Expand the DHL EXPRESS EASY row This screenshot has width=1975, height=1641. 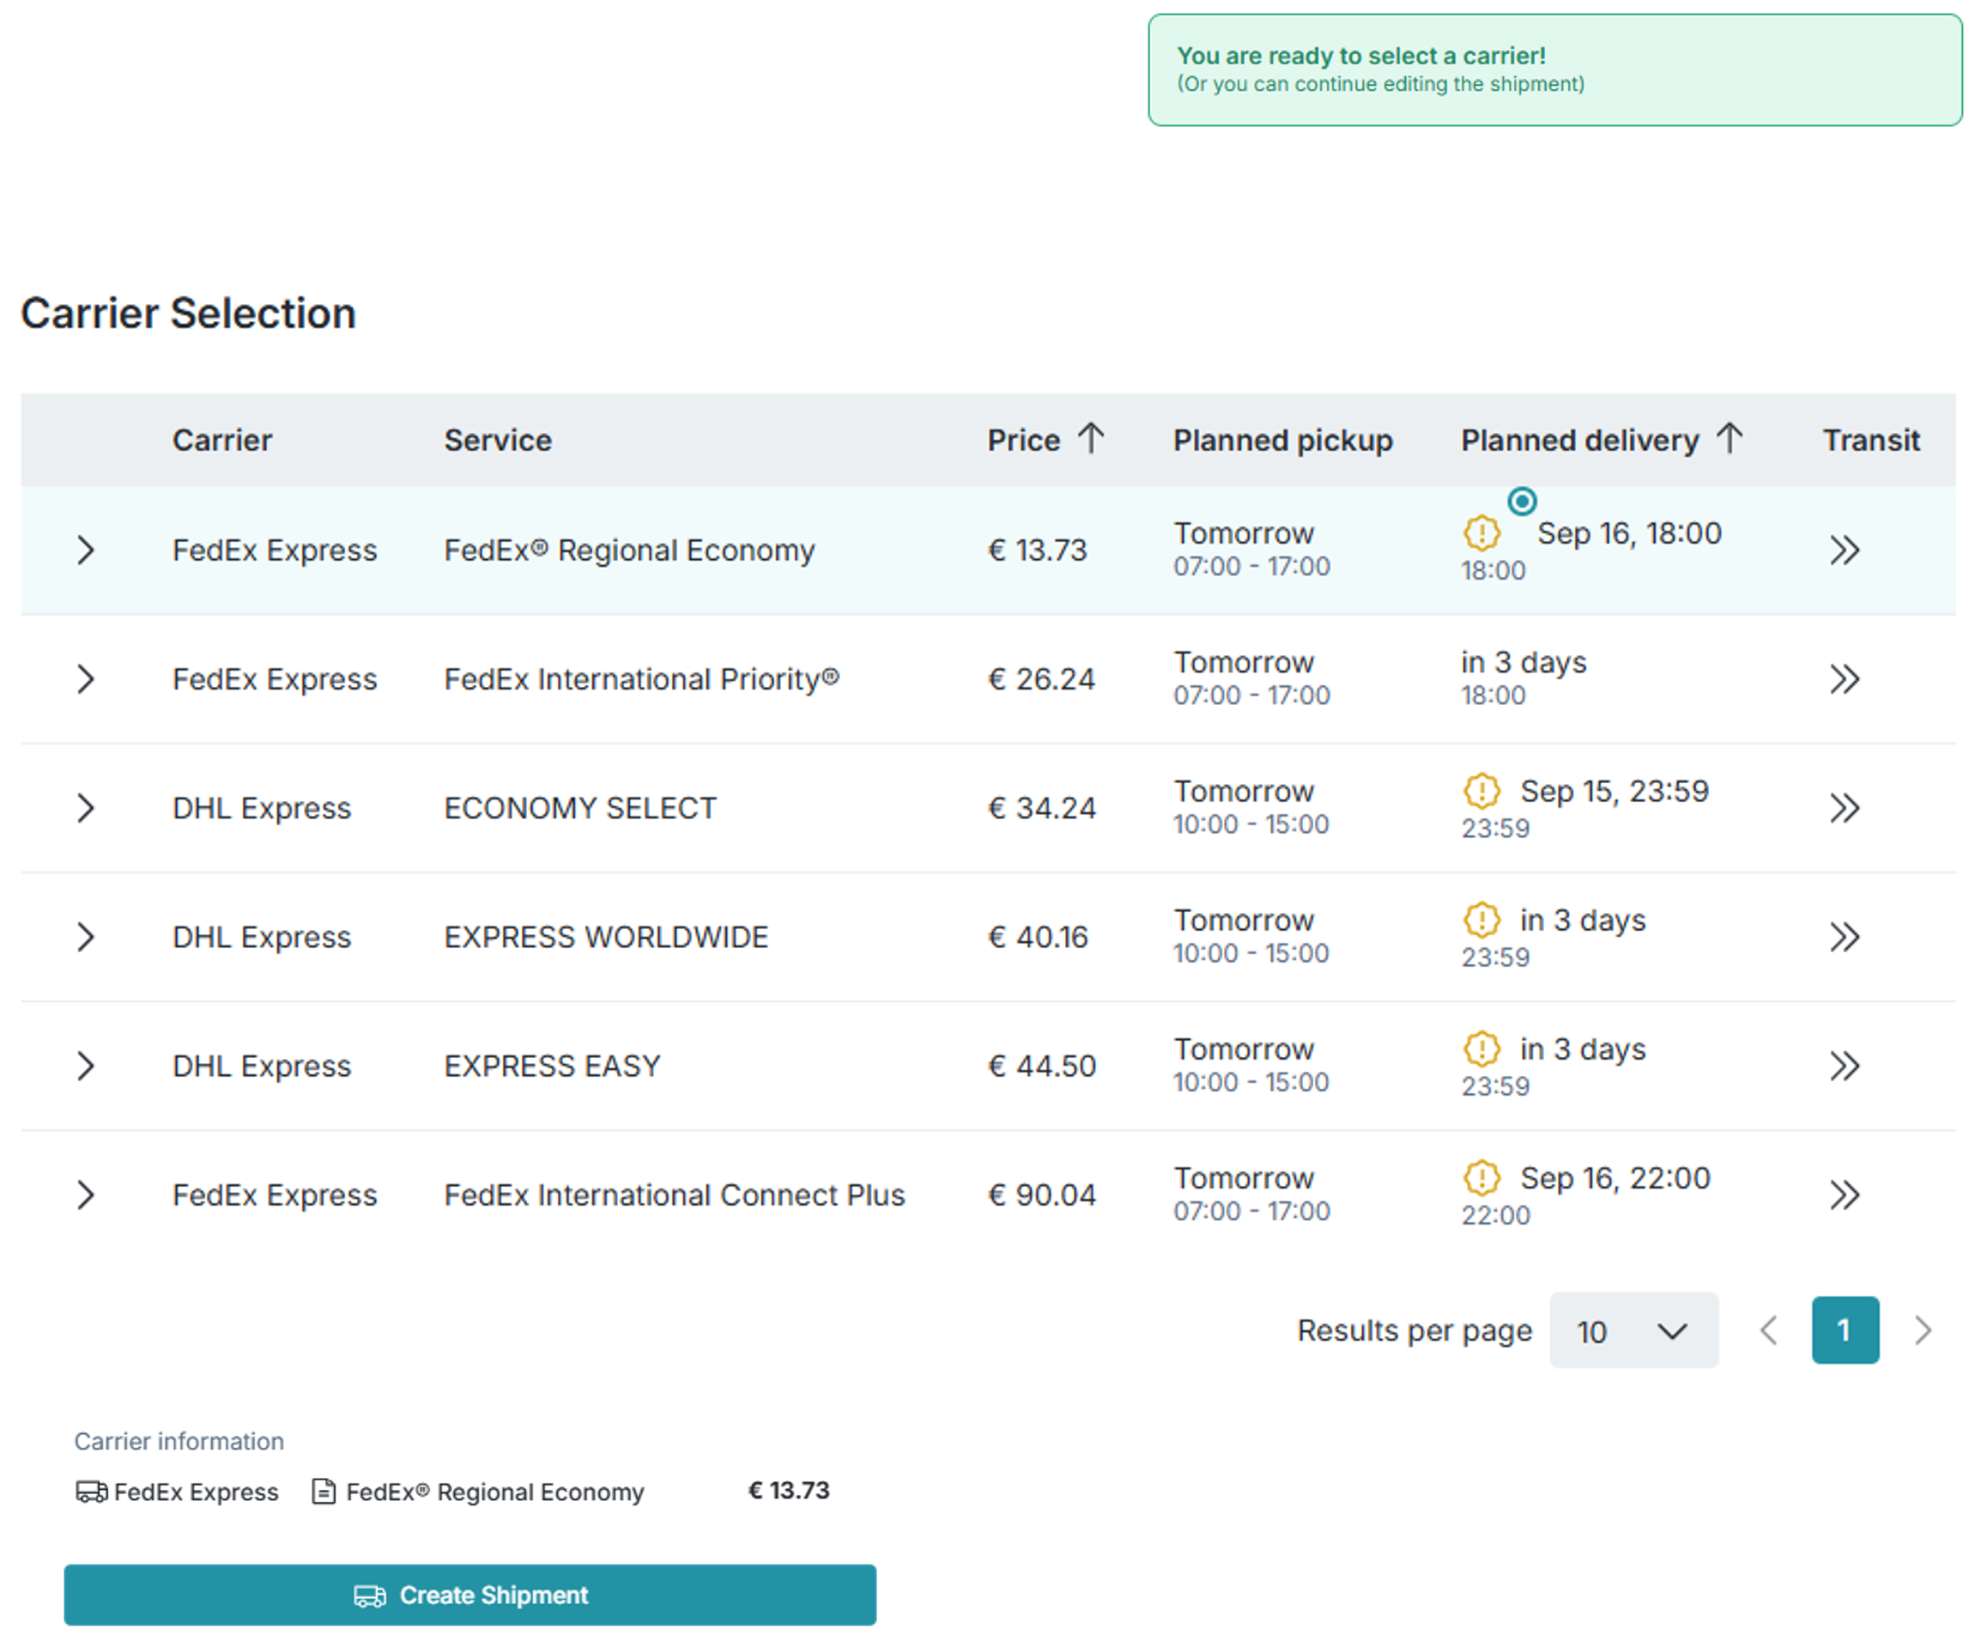(86, 1066)
